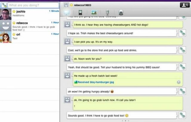191x122 pixels.
Task: Click sender avatar beside 'going to go grab lunch'
Action: (67, 100)
